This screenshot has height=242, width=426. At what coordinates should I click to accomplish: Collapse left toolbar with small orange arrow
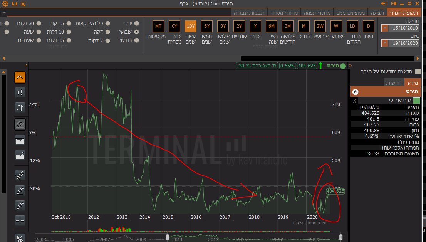click(x=26, y=66)
